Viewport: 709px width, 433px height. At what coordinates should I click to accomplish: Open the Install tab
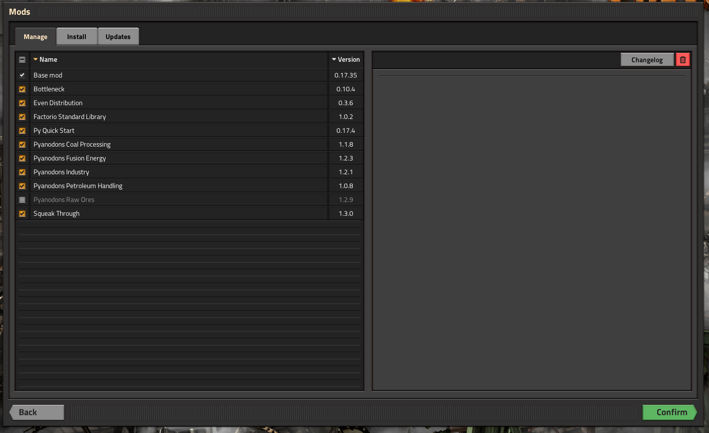click(x=76, y=37)
